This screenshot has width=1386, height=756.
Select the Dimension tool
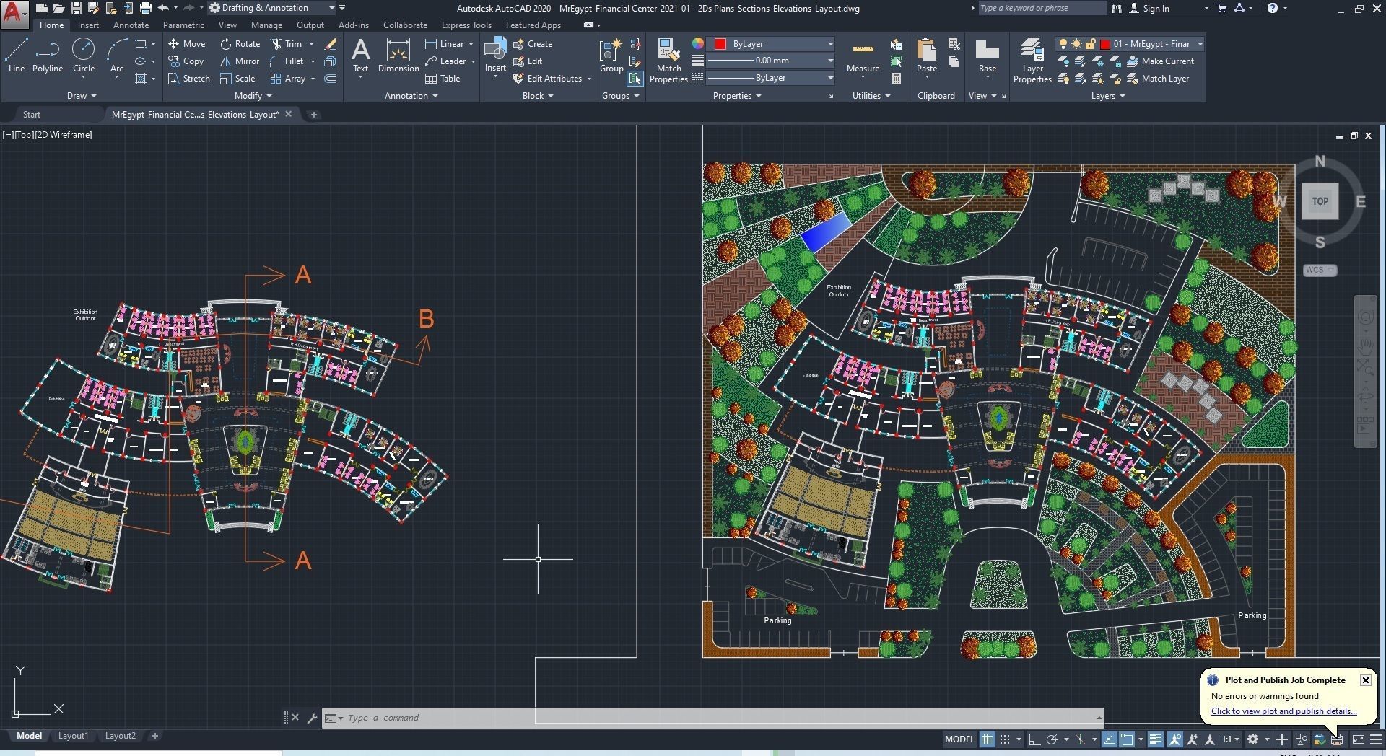coord(398,56)
